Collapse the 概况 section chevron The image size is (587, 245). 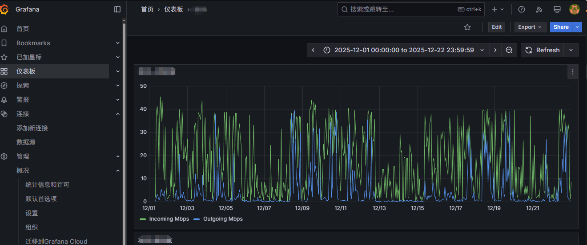[x=118, y=171]
